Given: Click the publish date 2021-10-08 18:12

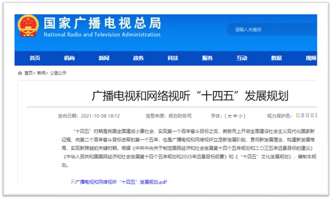Looking at the screenshot, I should tap(100, 116).
